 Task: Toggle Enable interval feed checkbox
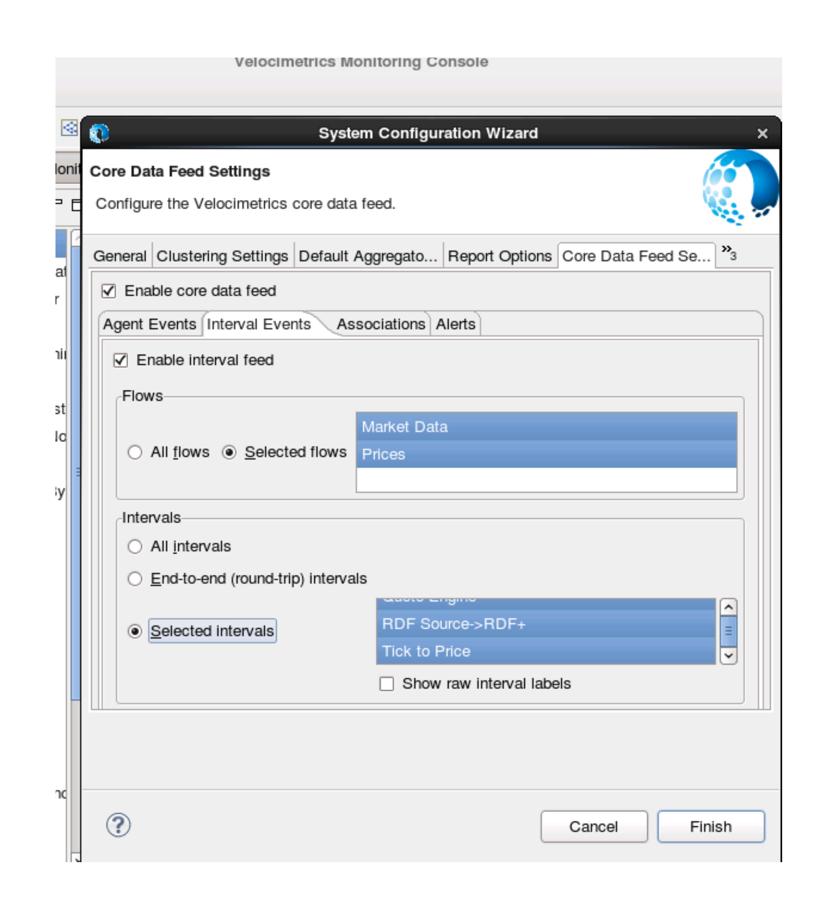120,360
